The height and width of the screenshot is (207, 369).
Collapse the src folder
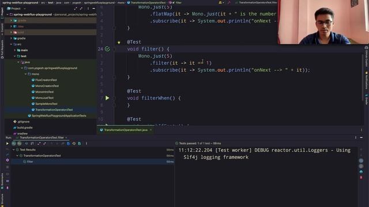[x=11, y=44]
